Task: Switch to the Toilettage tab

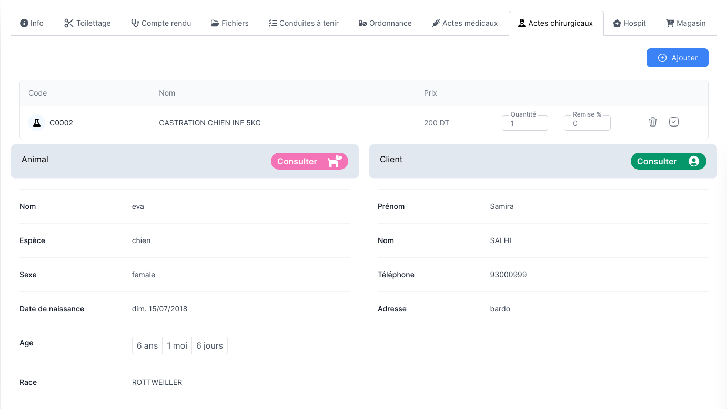Action: 87,23
